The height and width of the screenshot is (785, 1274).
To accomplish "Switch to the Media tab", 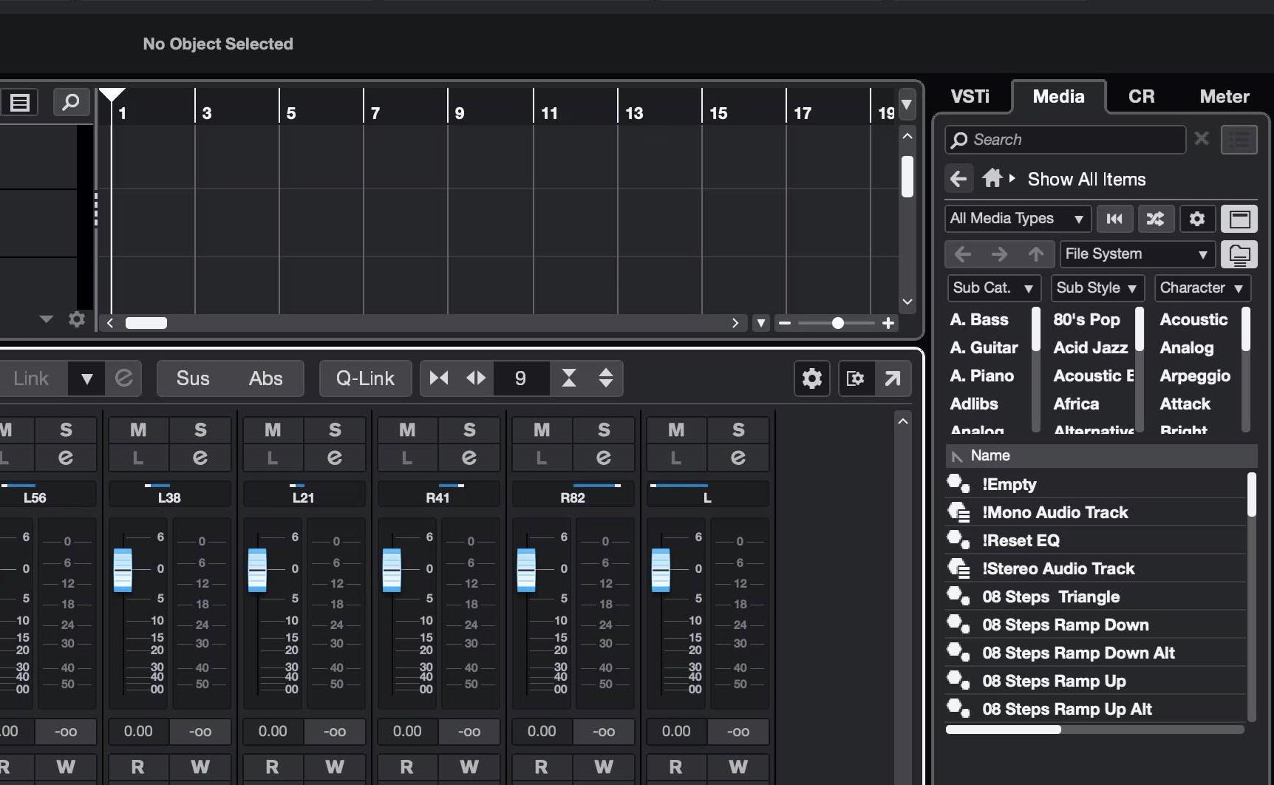I will point(1058,97).
